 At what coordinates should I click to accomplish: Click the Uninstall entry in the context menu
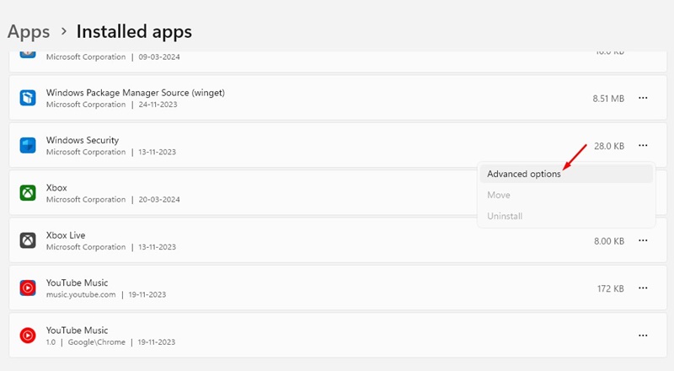(x=505, y=217)
